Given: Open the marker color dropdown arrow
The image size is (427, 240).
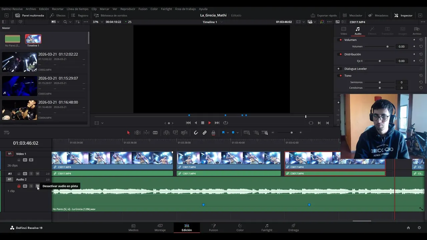Looking at the screenshot, I should pos(238,133).
